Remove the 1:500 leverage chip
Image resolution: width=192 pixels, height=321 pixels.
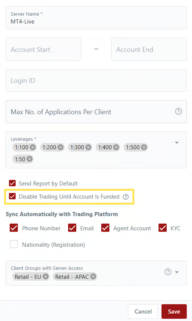(x=144, y=147)
